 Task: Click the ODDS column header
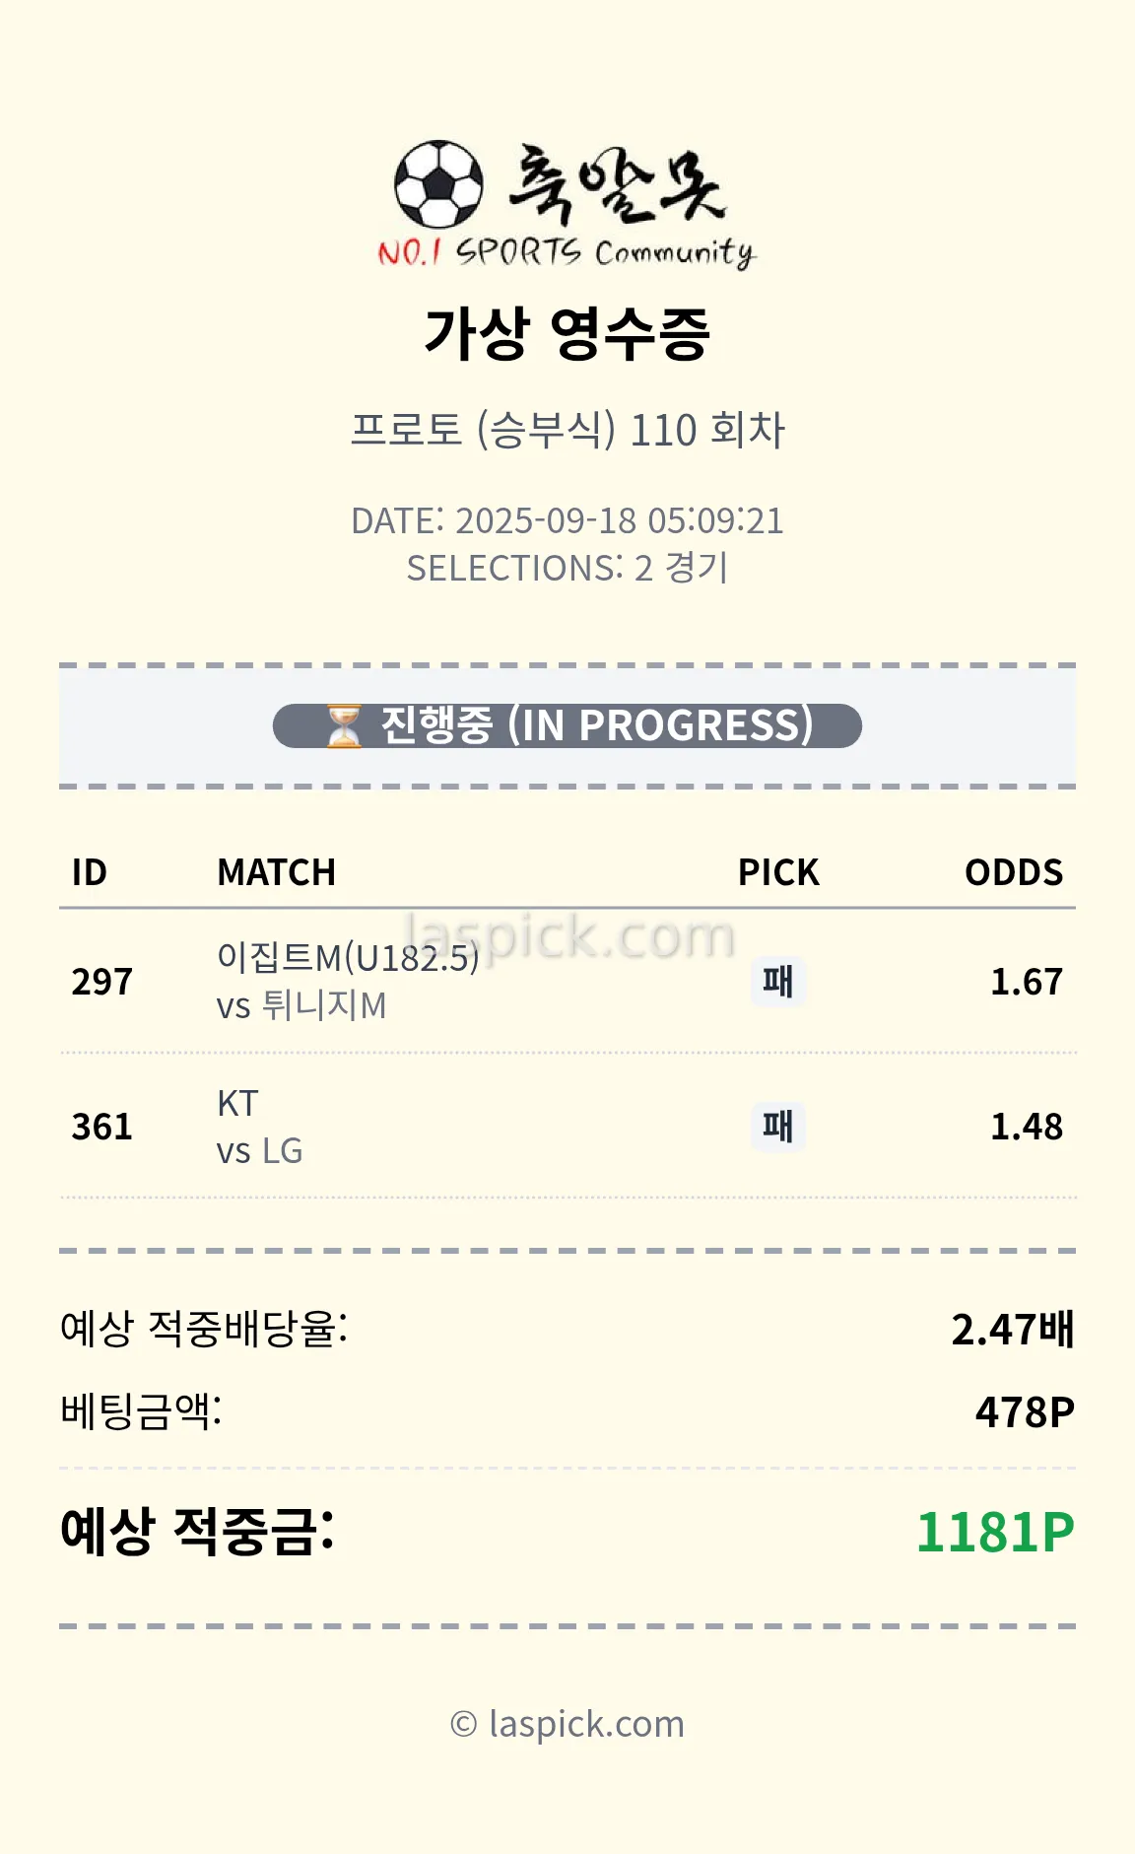click(1014, 872)
